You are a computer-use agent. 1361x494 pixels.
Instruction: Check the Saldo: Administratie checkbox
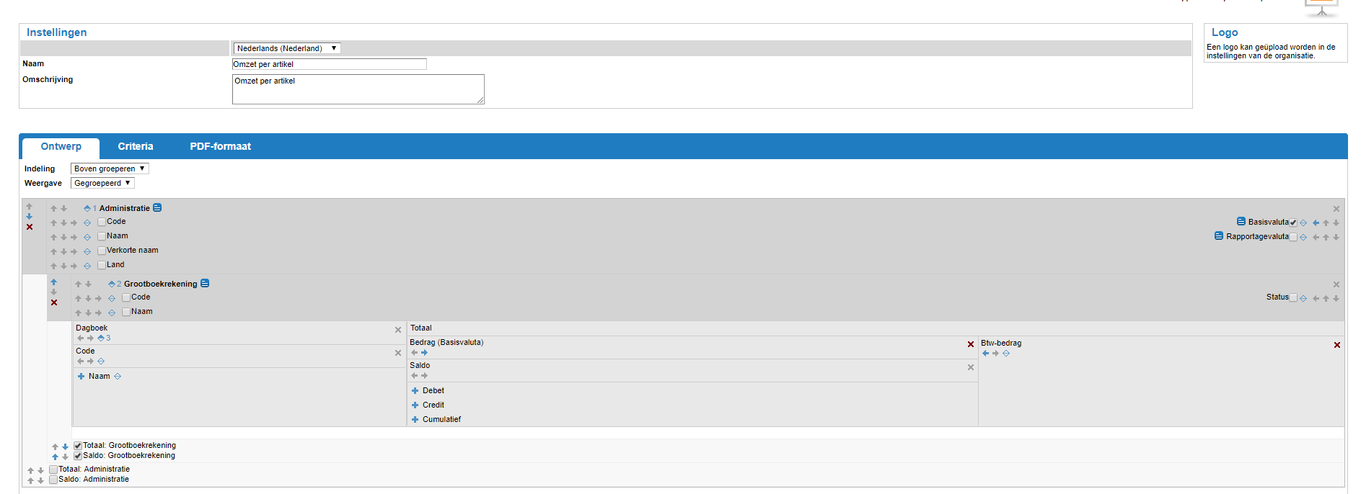[x=53, y=480]
